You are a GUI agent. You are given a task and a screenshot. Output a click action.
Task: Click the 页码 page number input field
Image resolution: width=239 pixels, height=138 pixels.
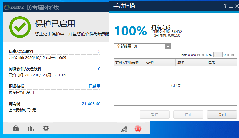218,55
